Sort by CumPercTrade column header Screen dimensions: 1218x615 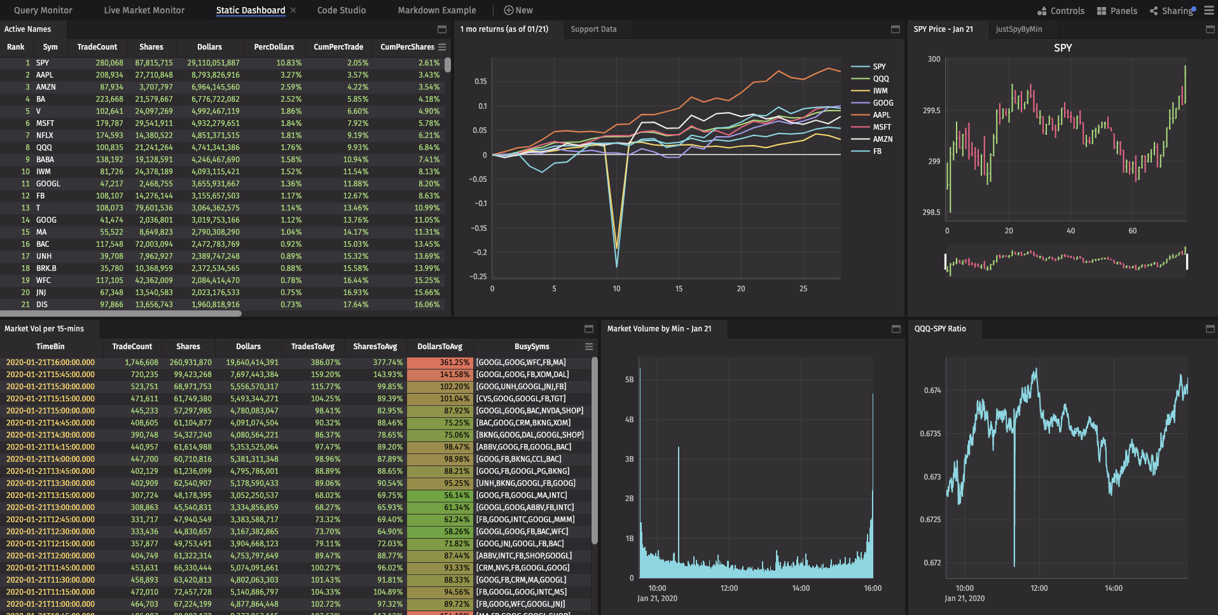[x=338, y=47]
